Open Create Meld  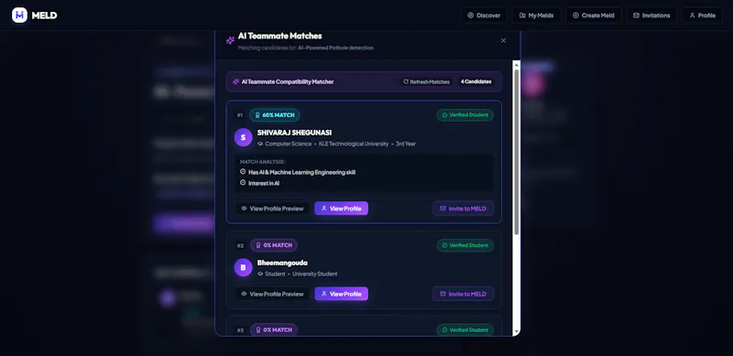tap(593, 16)
